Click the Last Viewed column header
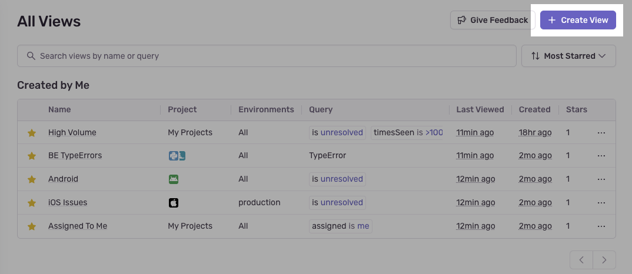 480,109
